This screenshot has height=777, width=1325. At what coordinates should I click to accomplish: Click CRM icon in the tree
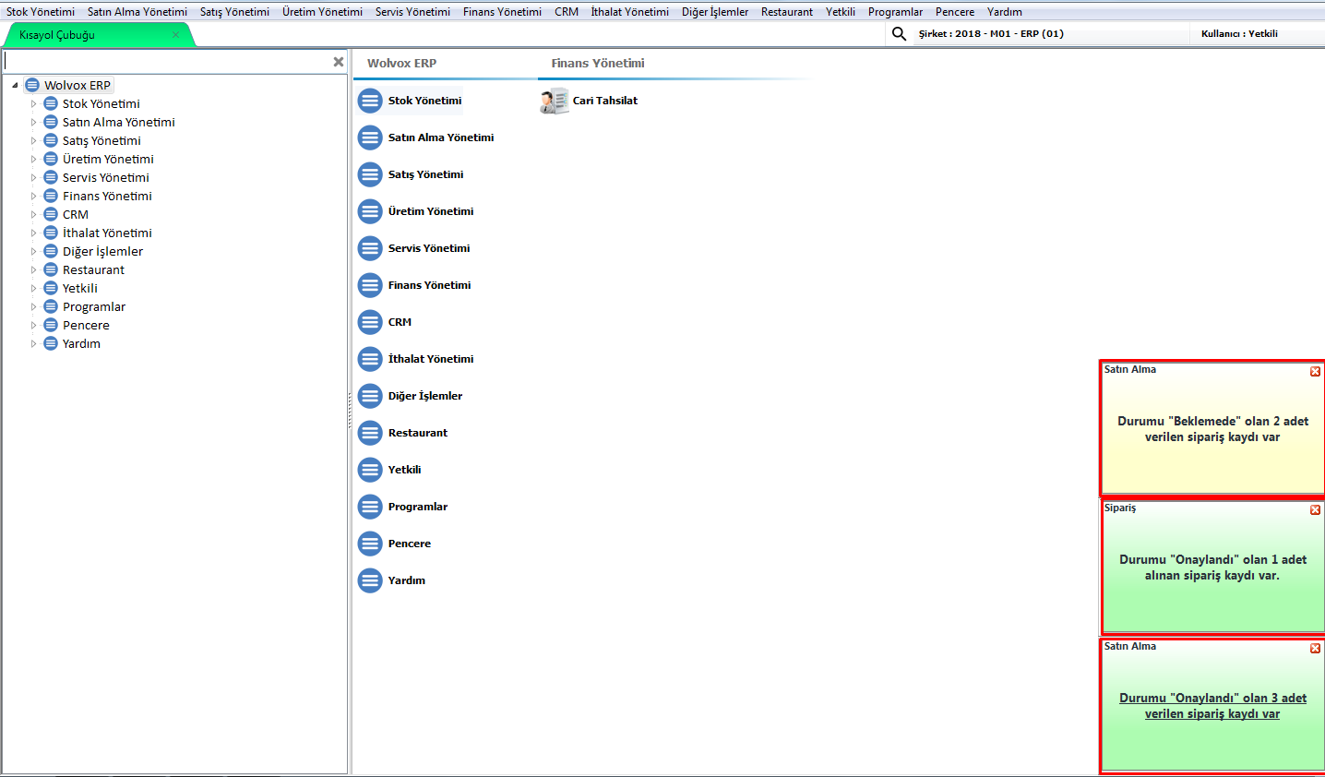pyautogui.click(x=51, y=214)
